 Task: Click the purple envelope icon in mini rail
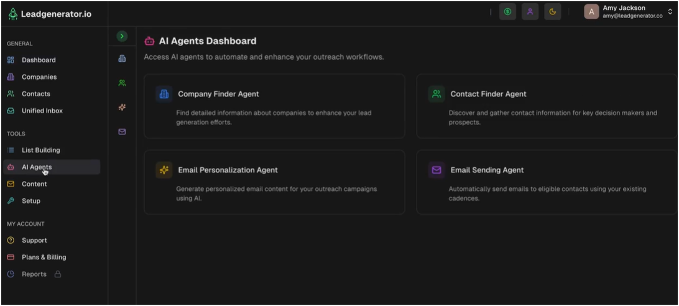point(122,131)
